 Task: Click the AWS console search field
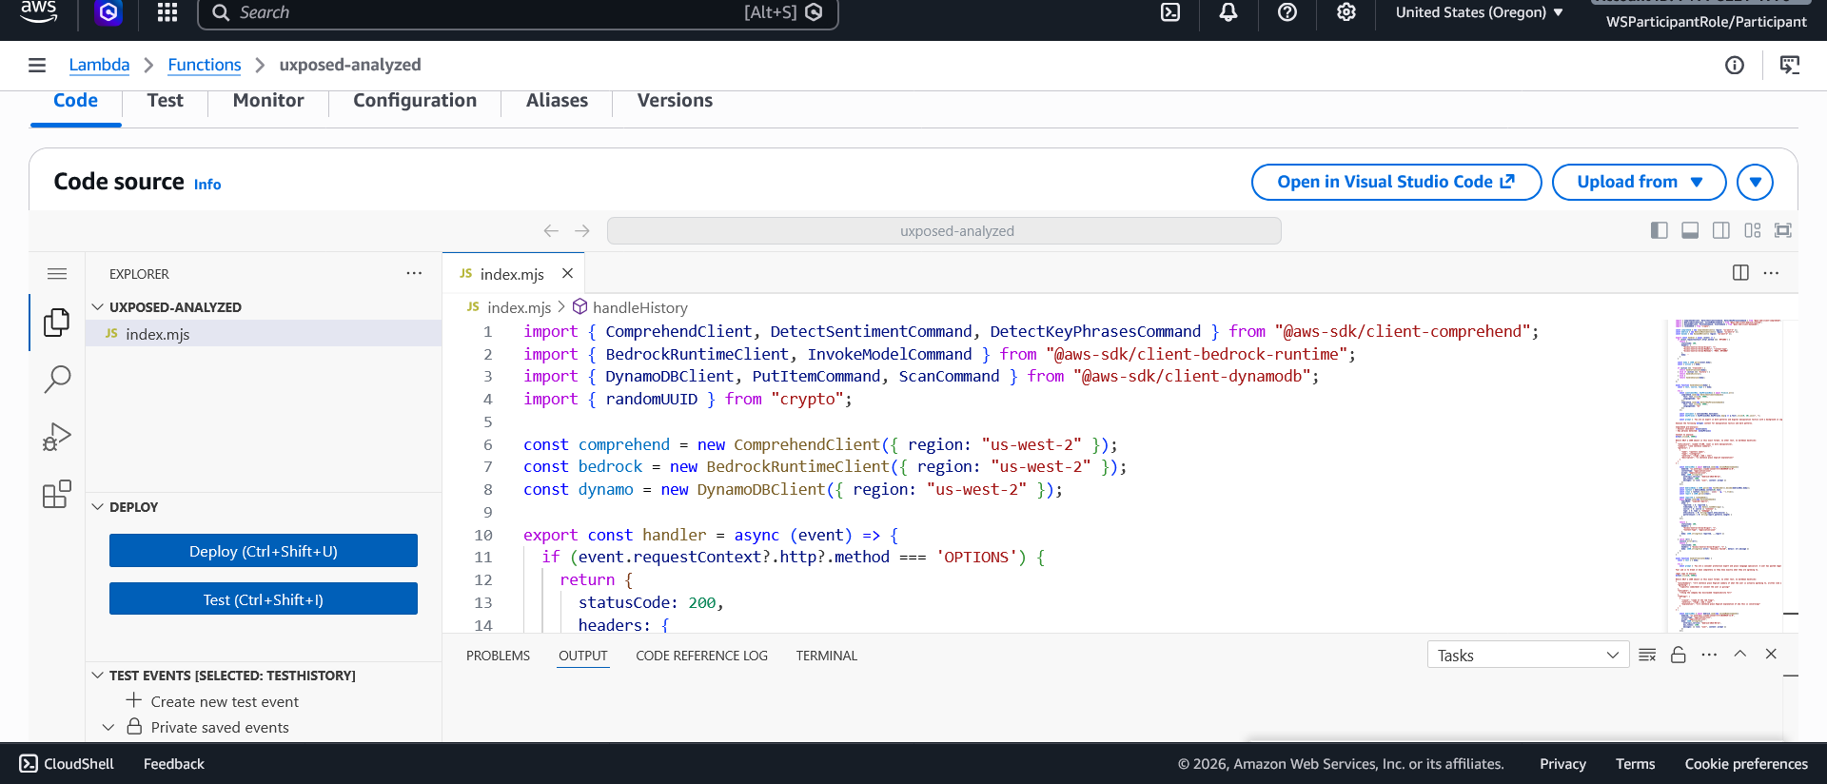518,12
